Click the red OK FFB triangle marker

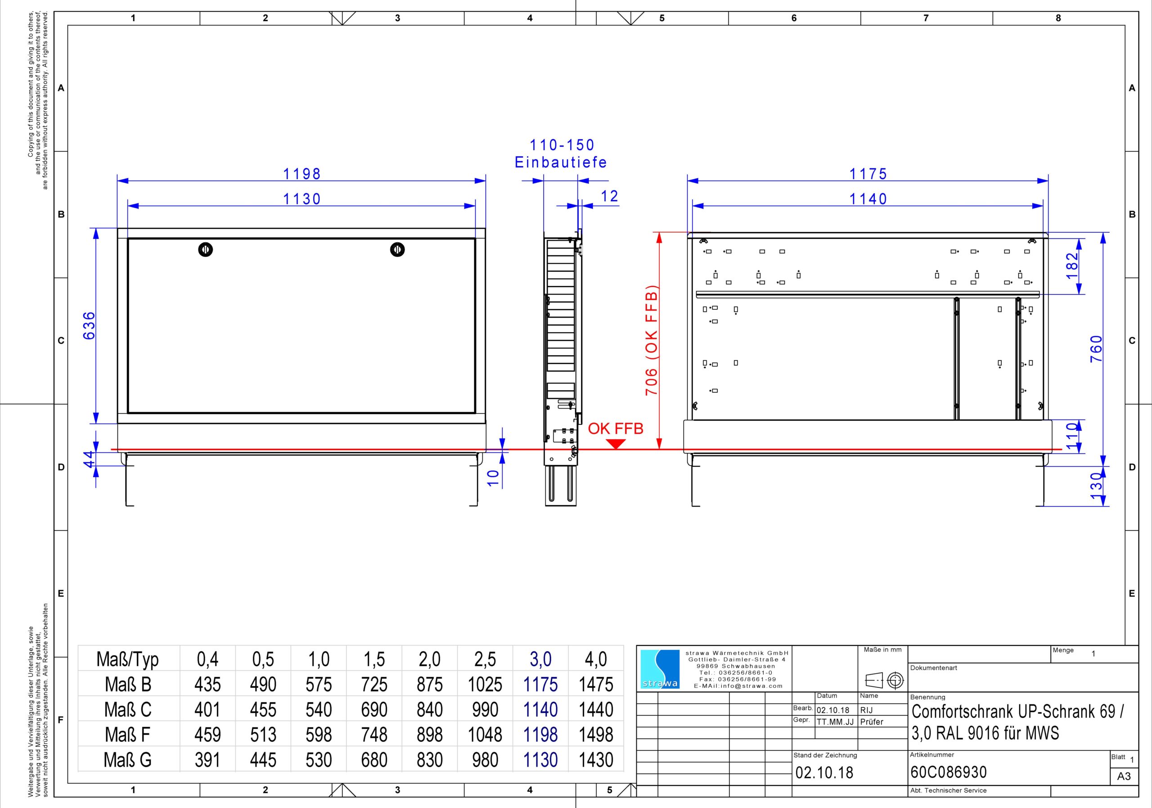(616, 444)
